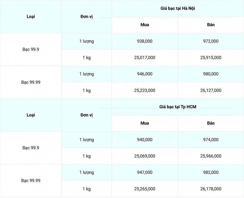The height and width of the screenshot is (198, 244).
Task: Select the Tp HCM buy price 947,000
Action: [145, 172]
